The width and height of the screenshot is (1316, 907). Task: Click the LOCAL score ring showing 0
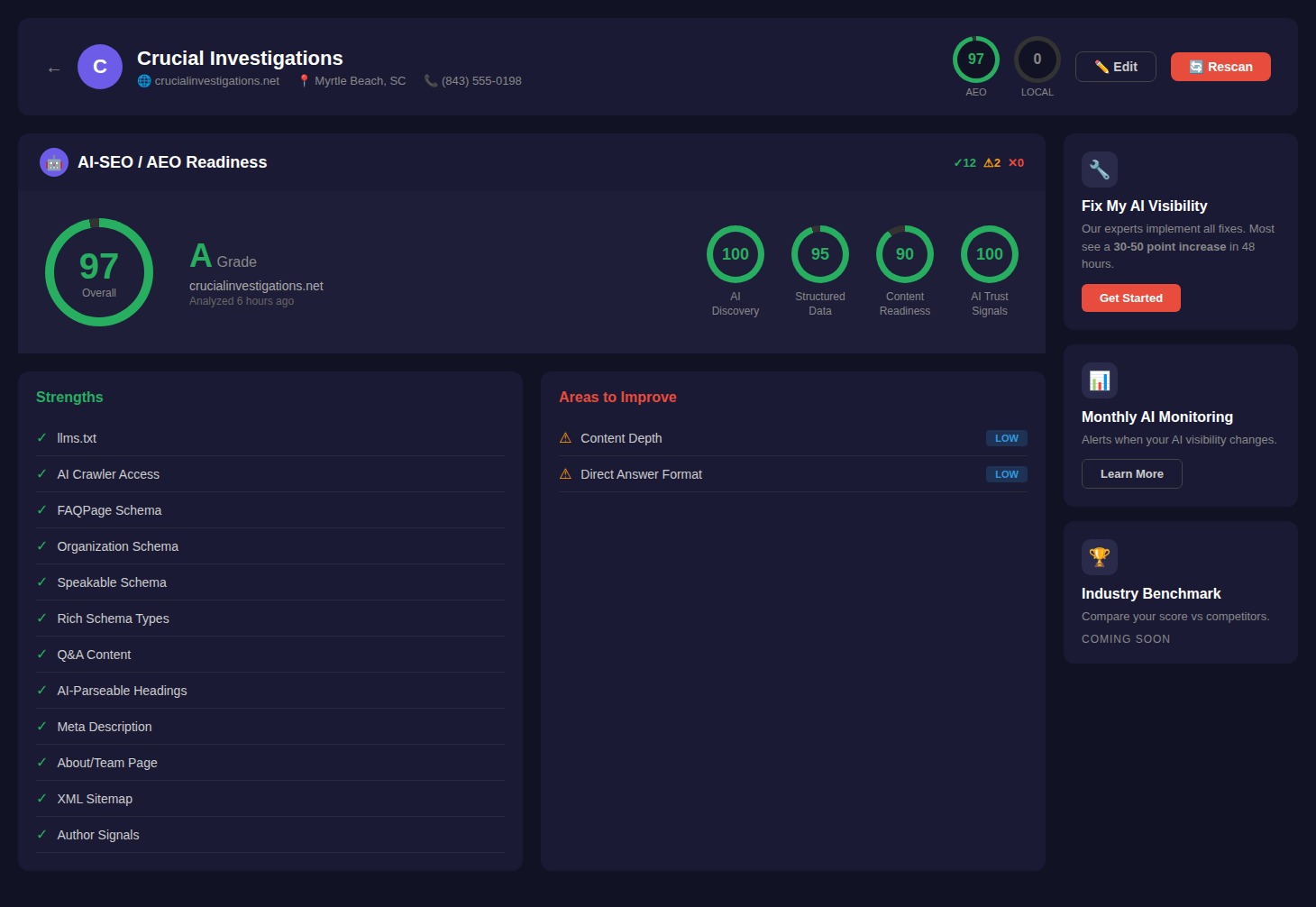tap(1037, 60)
